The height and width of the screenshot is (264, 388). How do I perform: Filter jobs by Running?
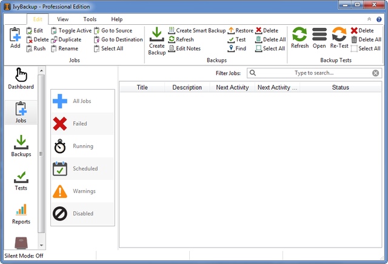(82, 146)
